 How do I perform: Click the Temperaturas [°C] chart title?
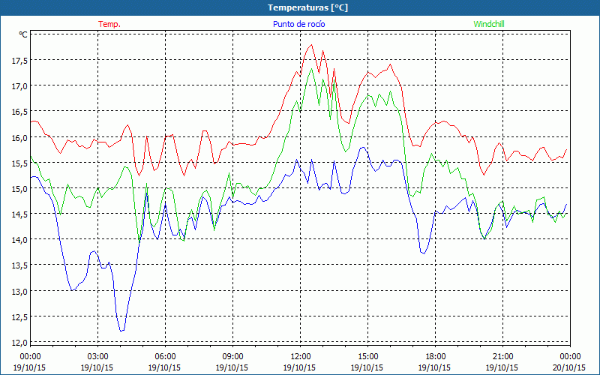point(307,7)
